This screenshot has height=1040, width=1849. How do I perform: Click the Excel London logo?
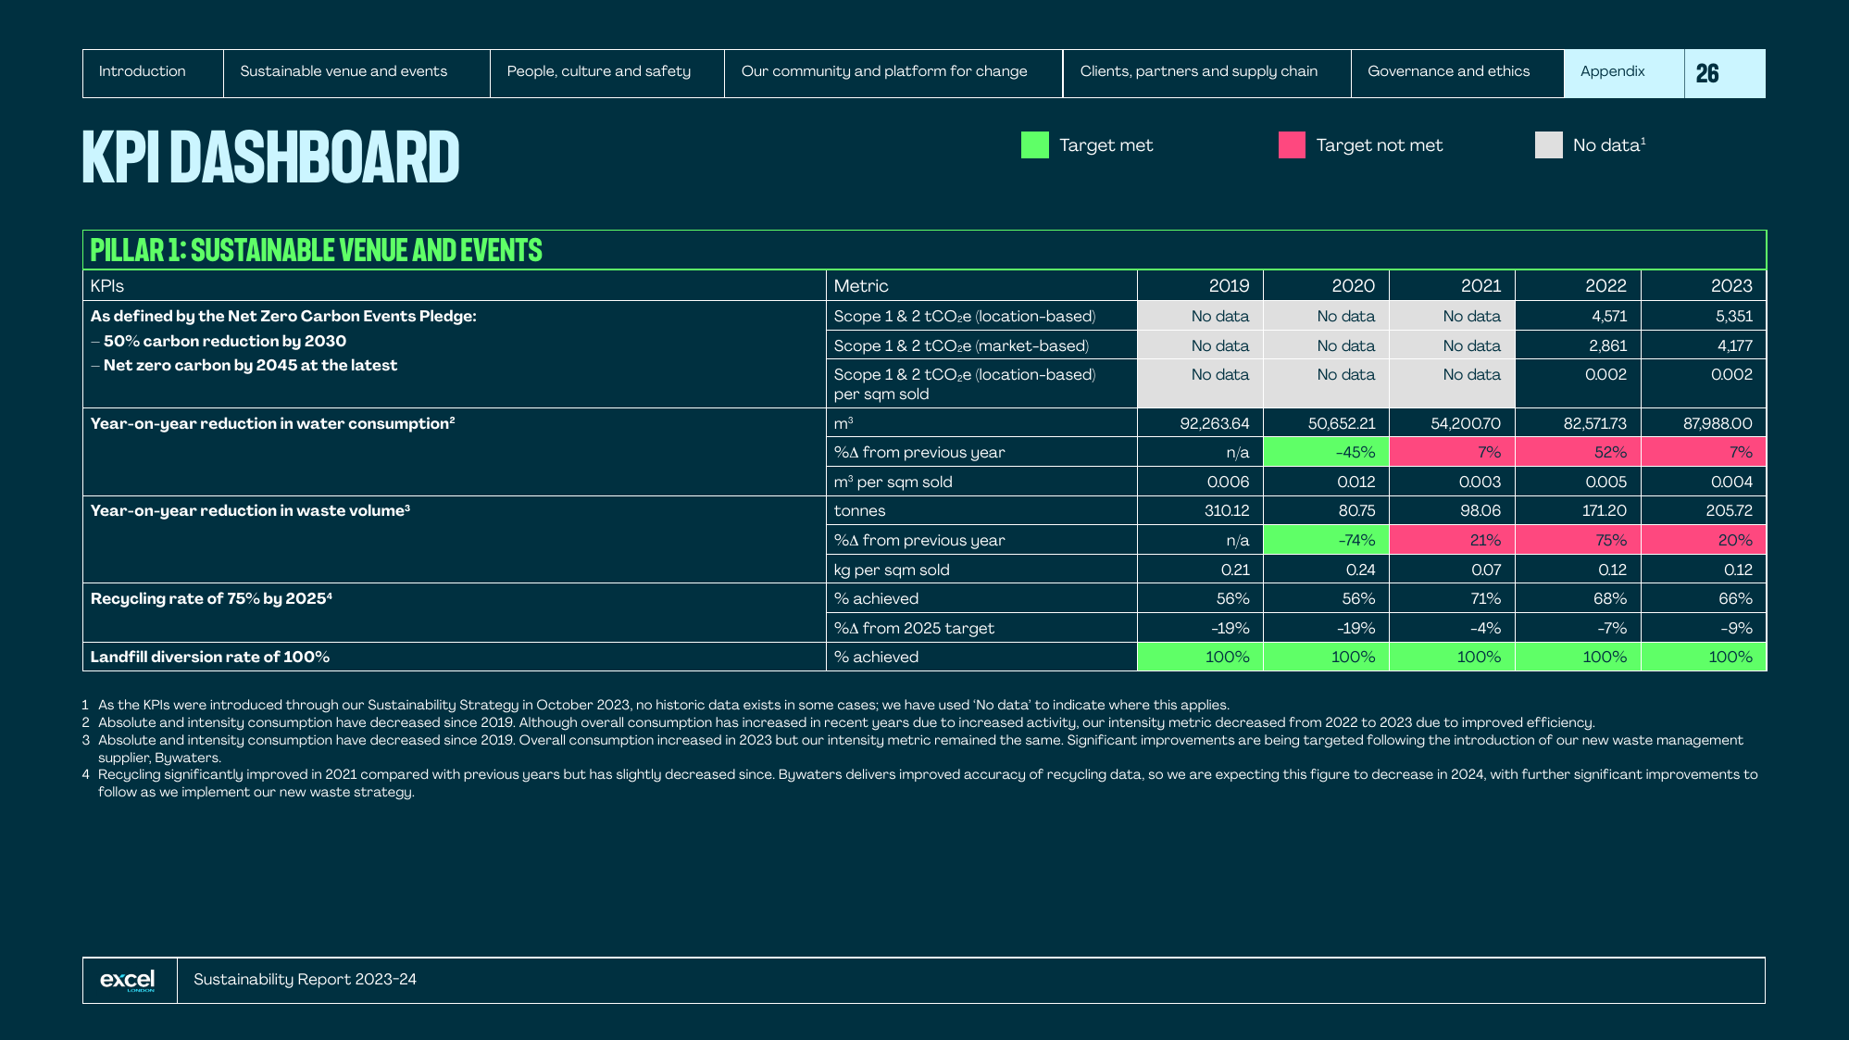click(128, 980)
